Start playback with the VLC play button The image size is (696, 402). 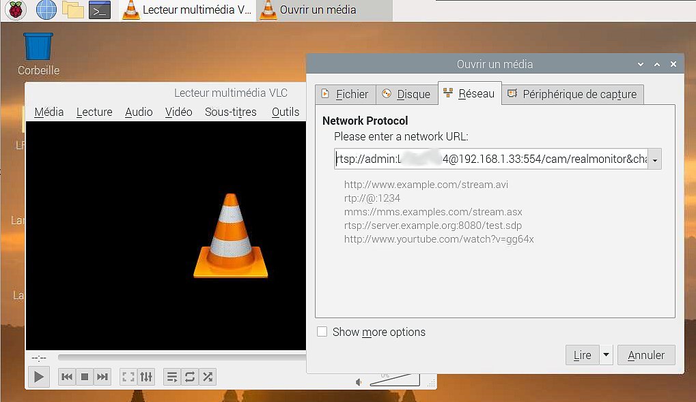pos(39,377)
